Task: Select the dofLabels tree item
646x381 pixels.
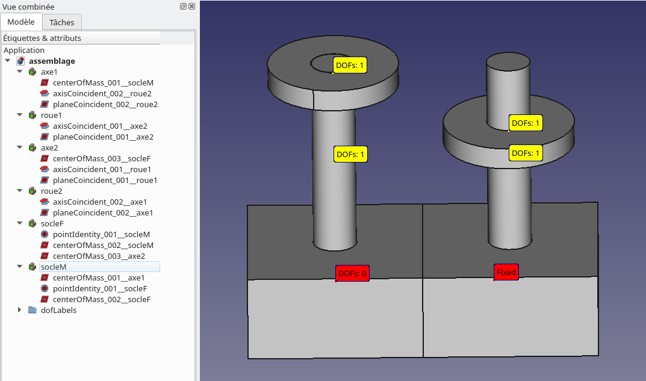Action: (x=58, y=310)
